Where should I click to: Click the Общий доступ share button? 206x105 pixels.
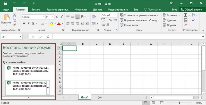click(191, 10)
